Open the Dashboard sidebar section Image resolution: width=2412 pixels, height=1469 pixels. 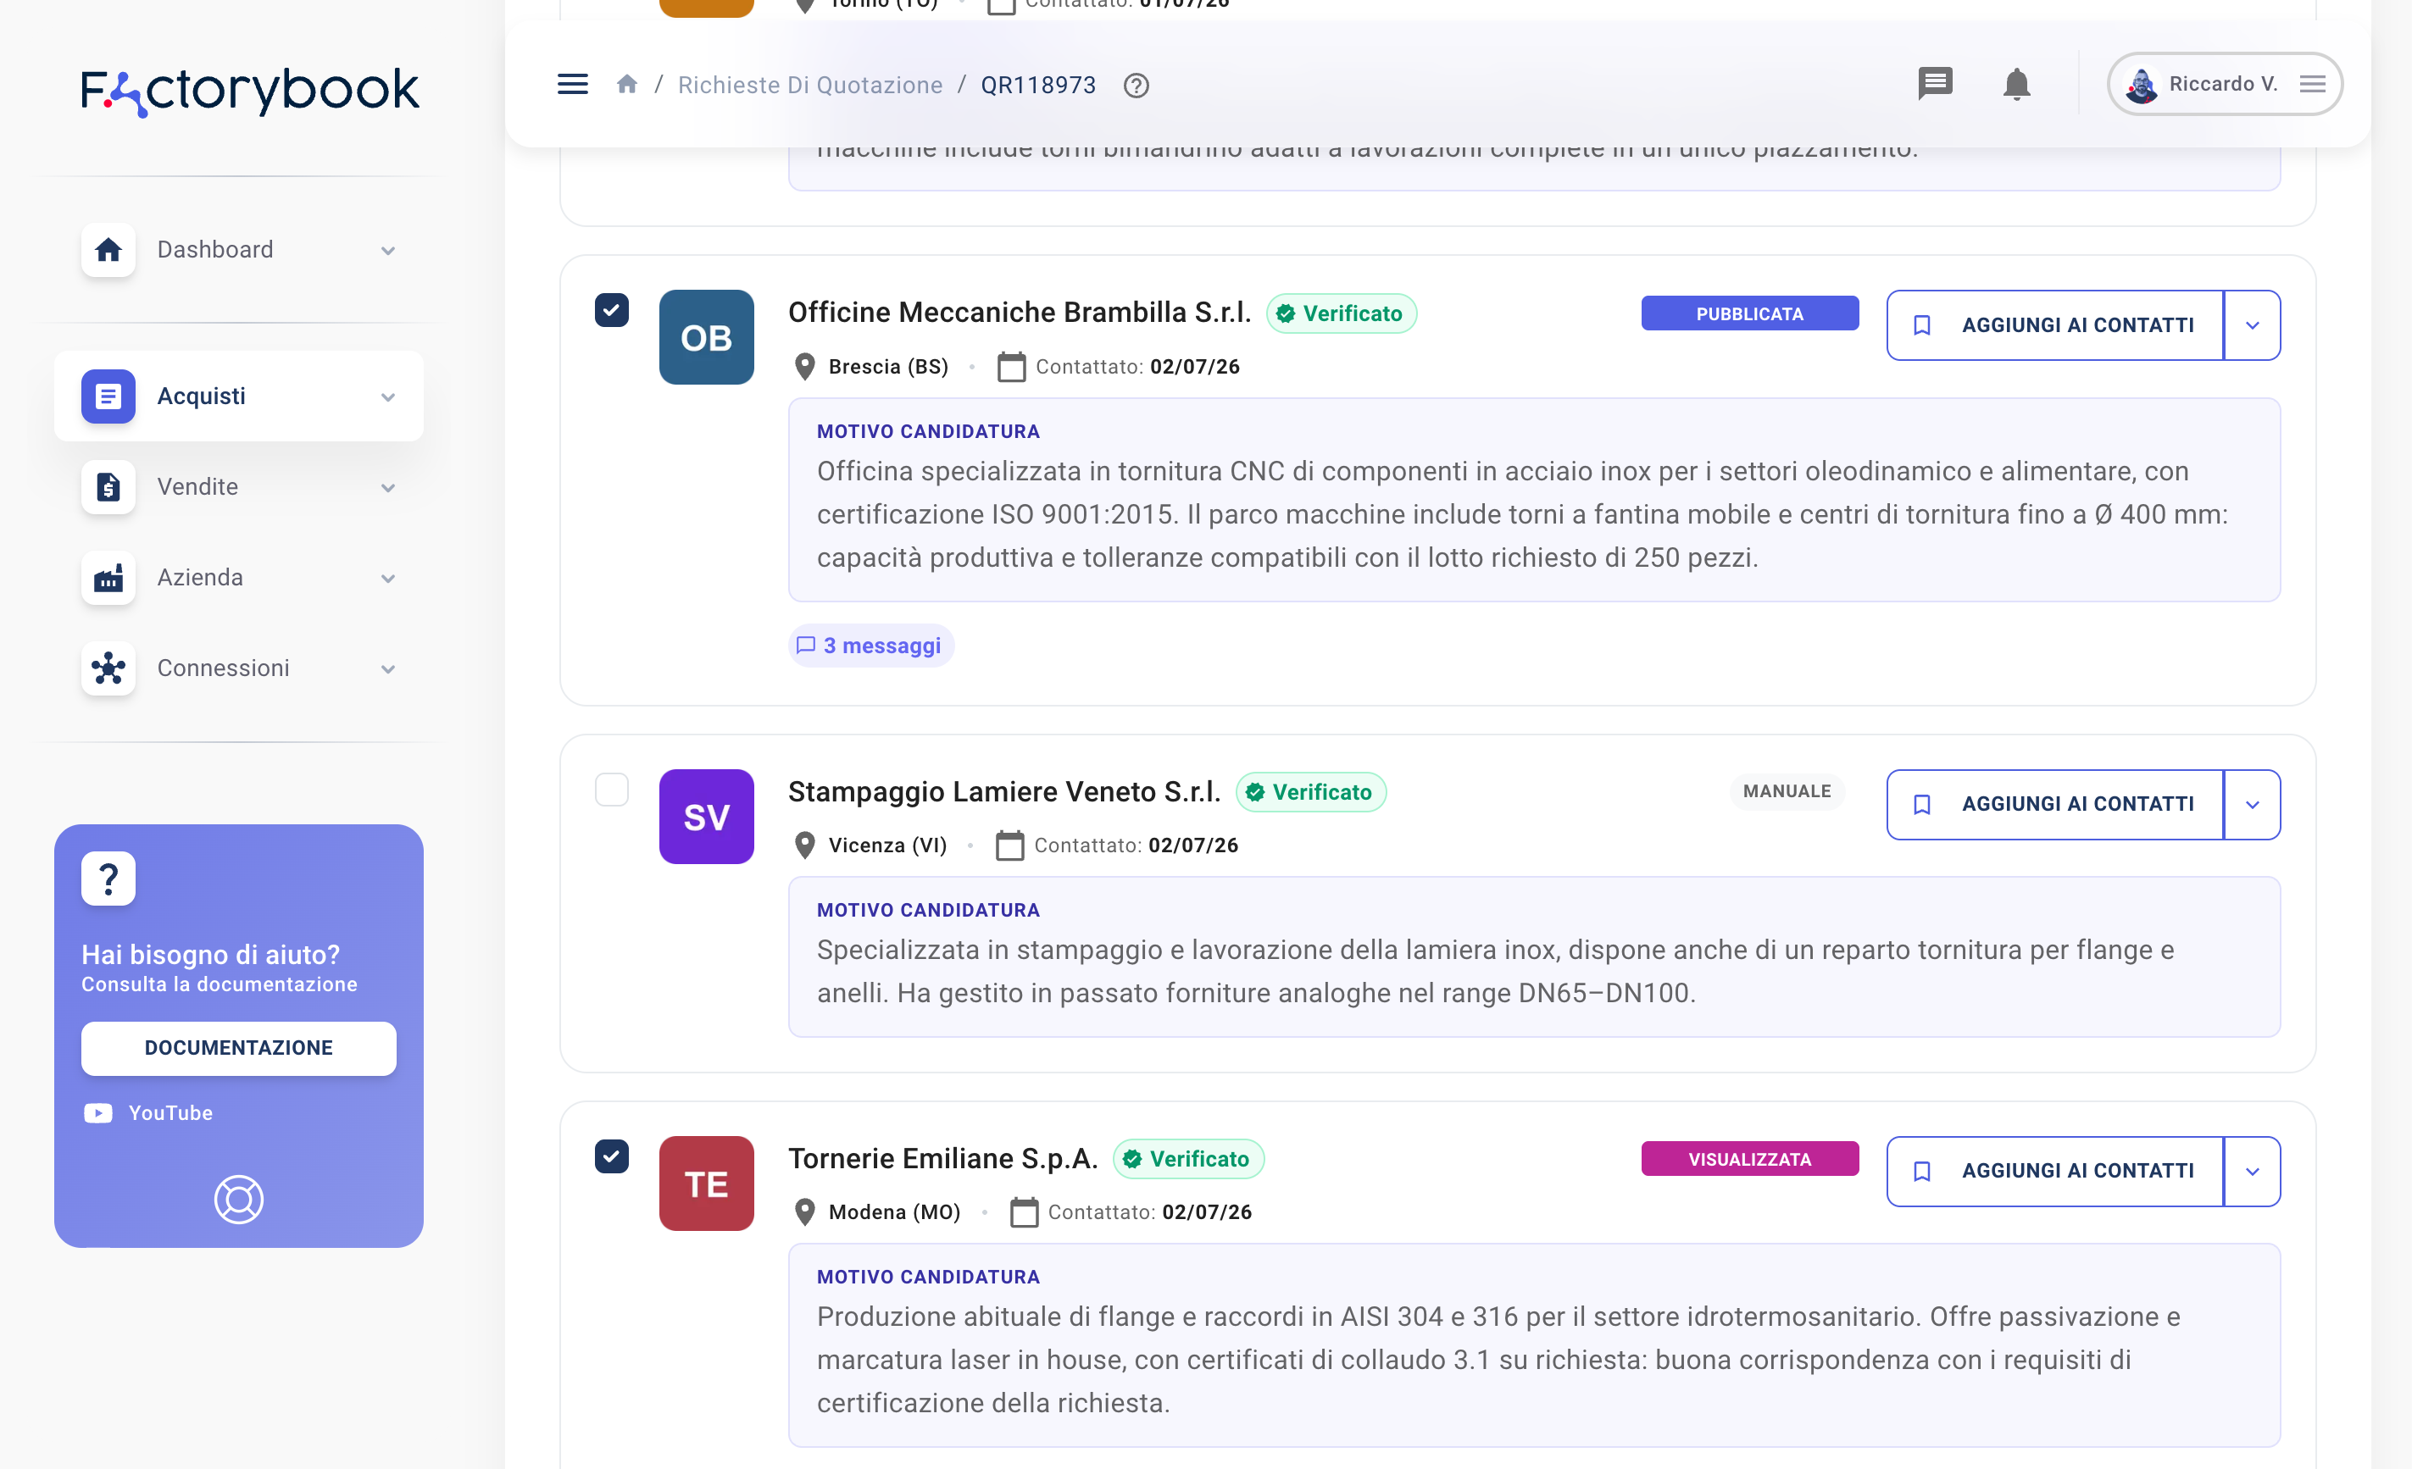pos(239,250)
